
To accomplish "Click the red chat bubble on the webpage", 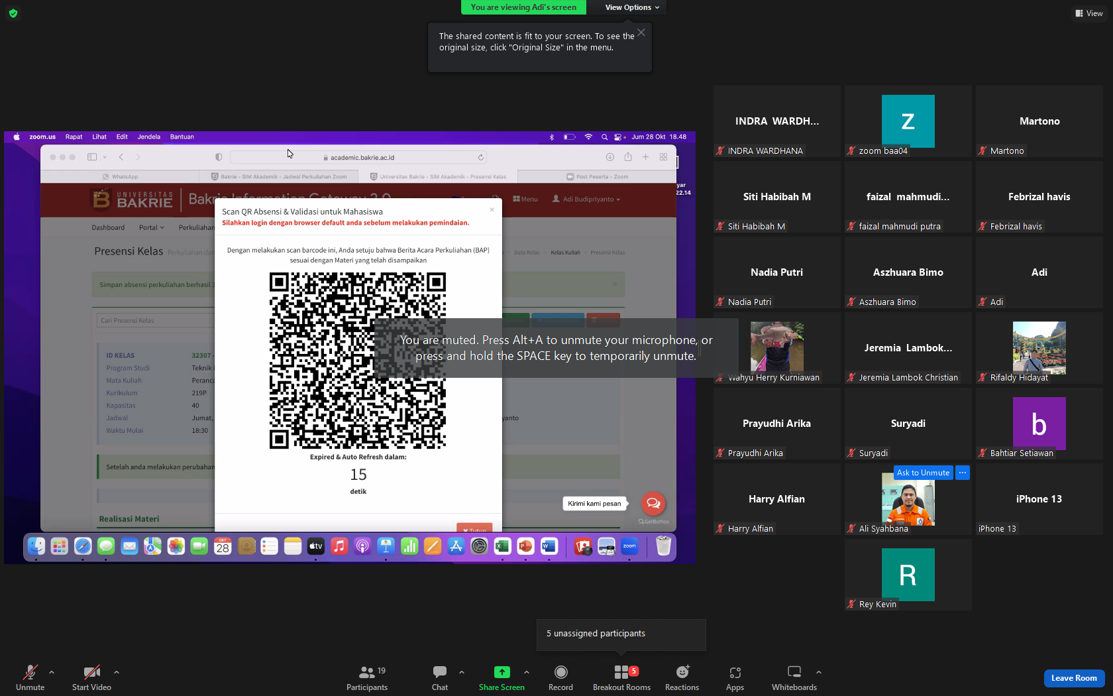I will point(653,503).
